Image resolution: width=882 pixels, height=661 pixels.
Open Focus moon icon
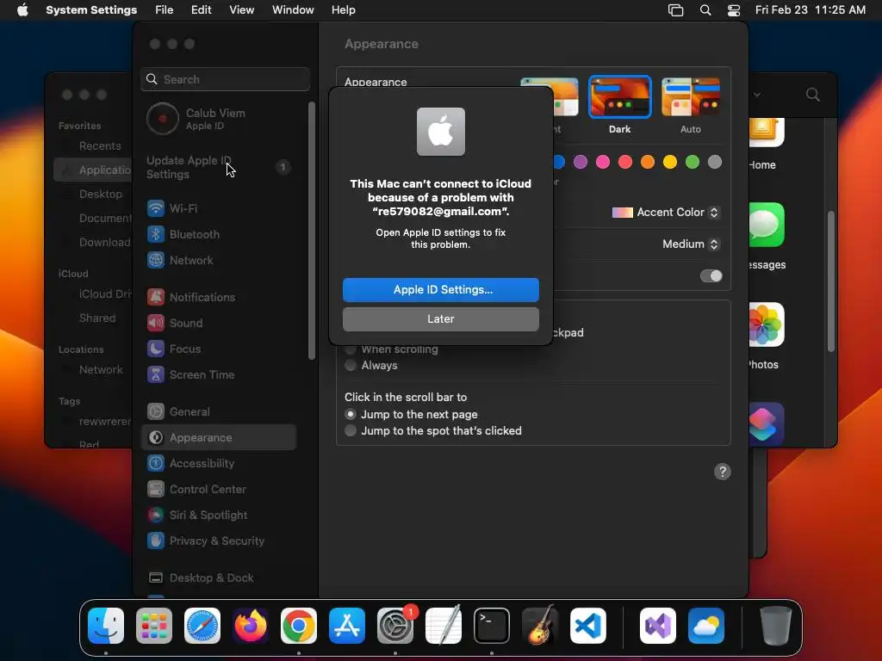(156, 349)
